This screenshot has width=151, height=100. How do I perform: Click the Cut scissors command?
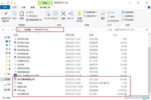pyautogui.click(x=30, y=12)
